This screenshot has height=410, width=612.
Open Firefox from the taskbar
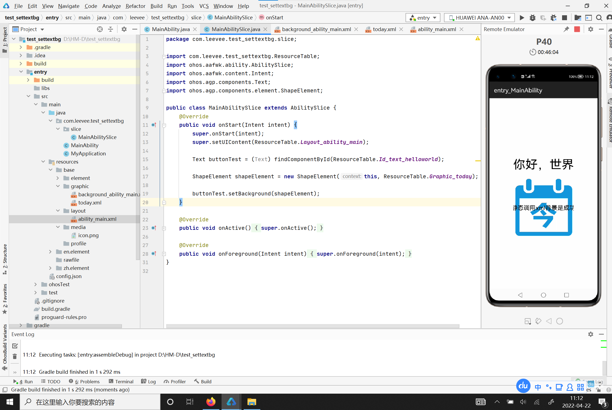pyautogui.click(x=211, y=402)
